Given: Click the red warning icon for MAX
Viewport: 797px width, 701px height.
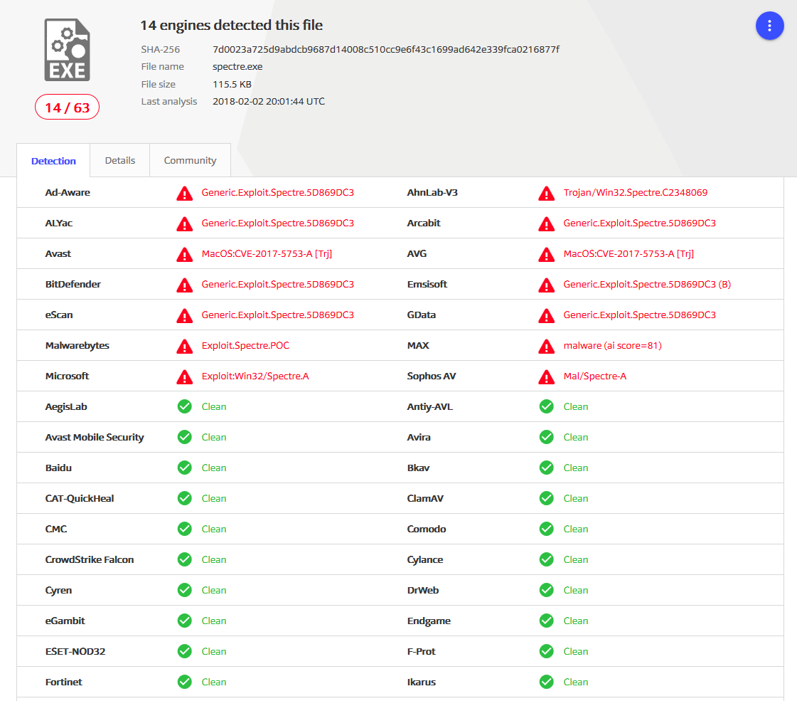Looking at the screenshot, I should click(x=547, y=346).
